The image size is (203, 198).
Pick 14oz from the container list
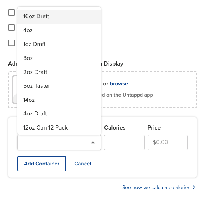point(59,100)
